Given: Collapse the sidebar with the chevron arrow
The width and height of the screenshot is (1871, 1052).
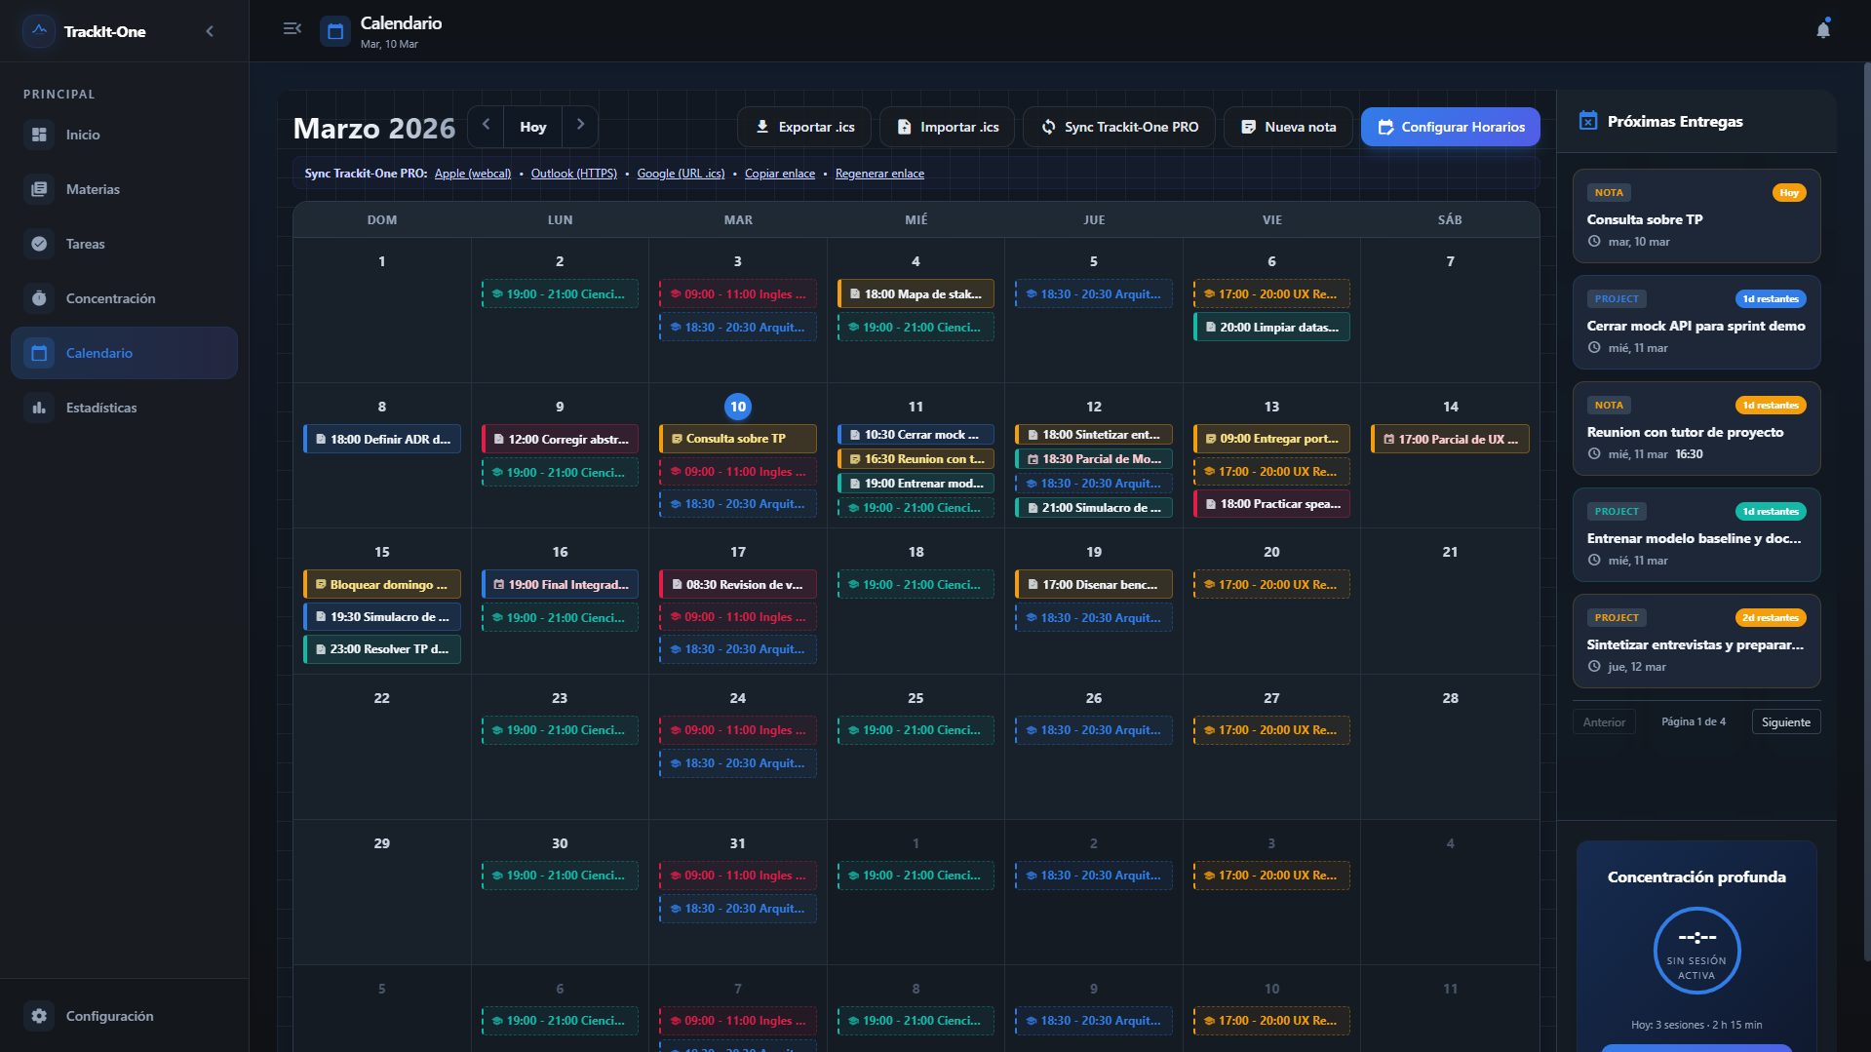Looking at the screenshot, I should [210, 31].
